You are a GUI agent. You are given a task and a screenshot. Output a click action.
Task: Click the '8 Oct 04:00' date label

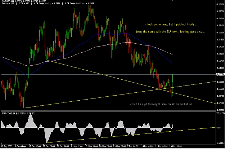click(20, 146)
